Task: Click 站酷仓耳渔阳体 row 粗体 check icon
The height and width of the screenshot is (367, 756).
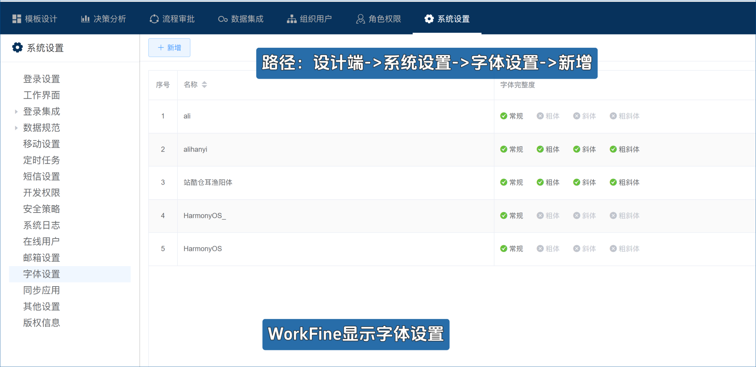Action: tap(540, 182)
